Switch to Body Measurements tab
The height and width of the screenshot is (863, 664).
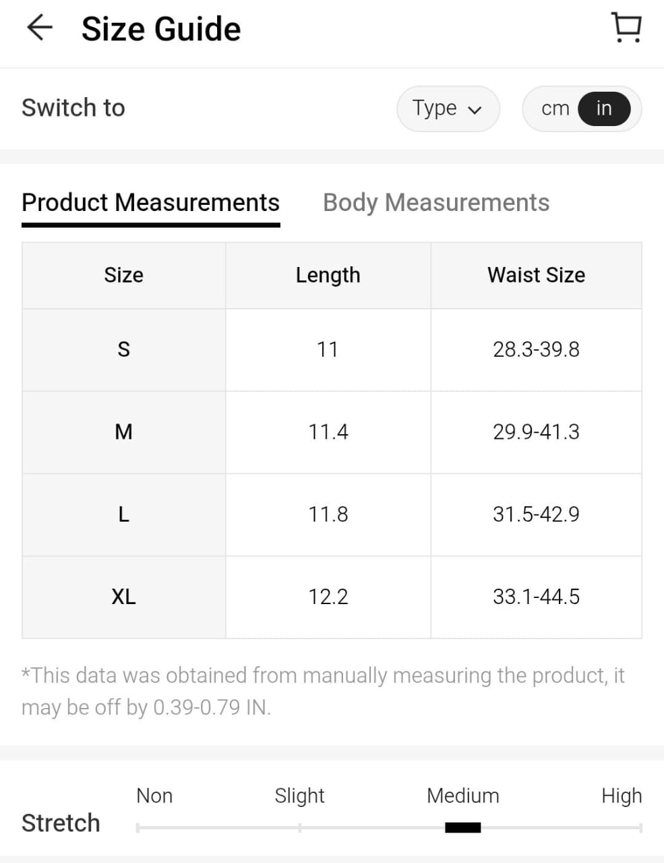coord(436,202)
